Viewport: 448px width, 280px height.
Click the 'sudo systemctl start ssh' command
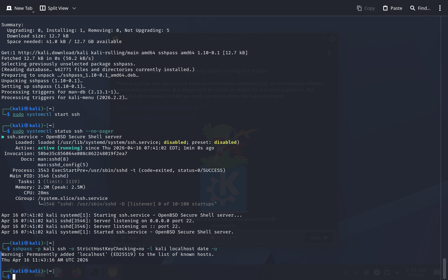pos(46,114)
